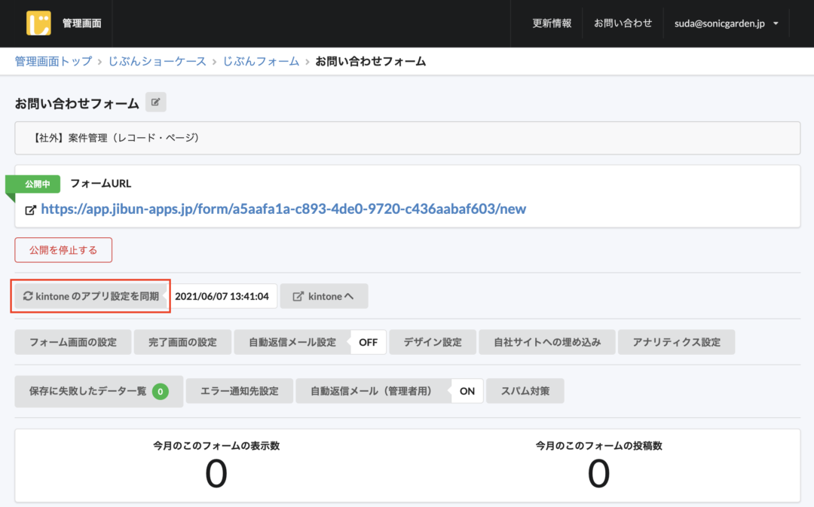
Task: Click the external link icon before the form URL
Action: [30, 209]
